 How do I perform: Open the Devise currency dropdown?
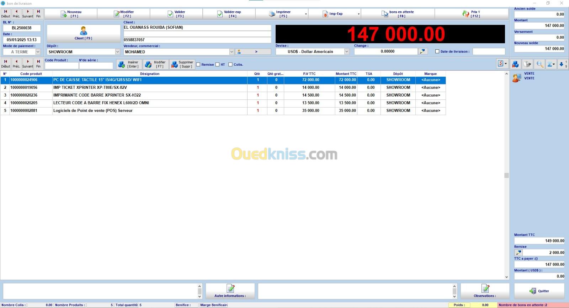[346, 52]
